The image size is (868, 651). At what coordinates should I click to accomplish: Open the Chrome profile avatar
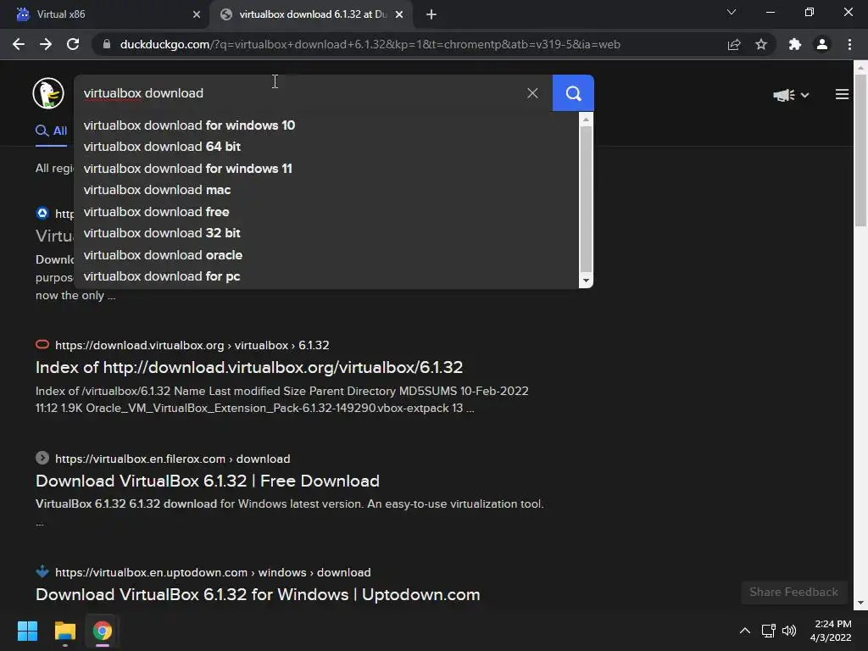point(822,44)
